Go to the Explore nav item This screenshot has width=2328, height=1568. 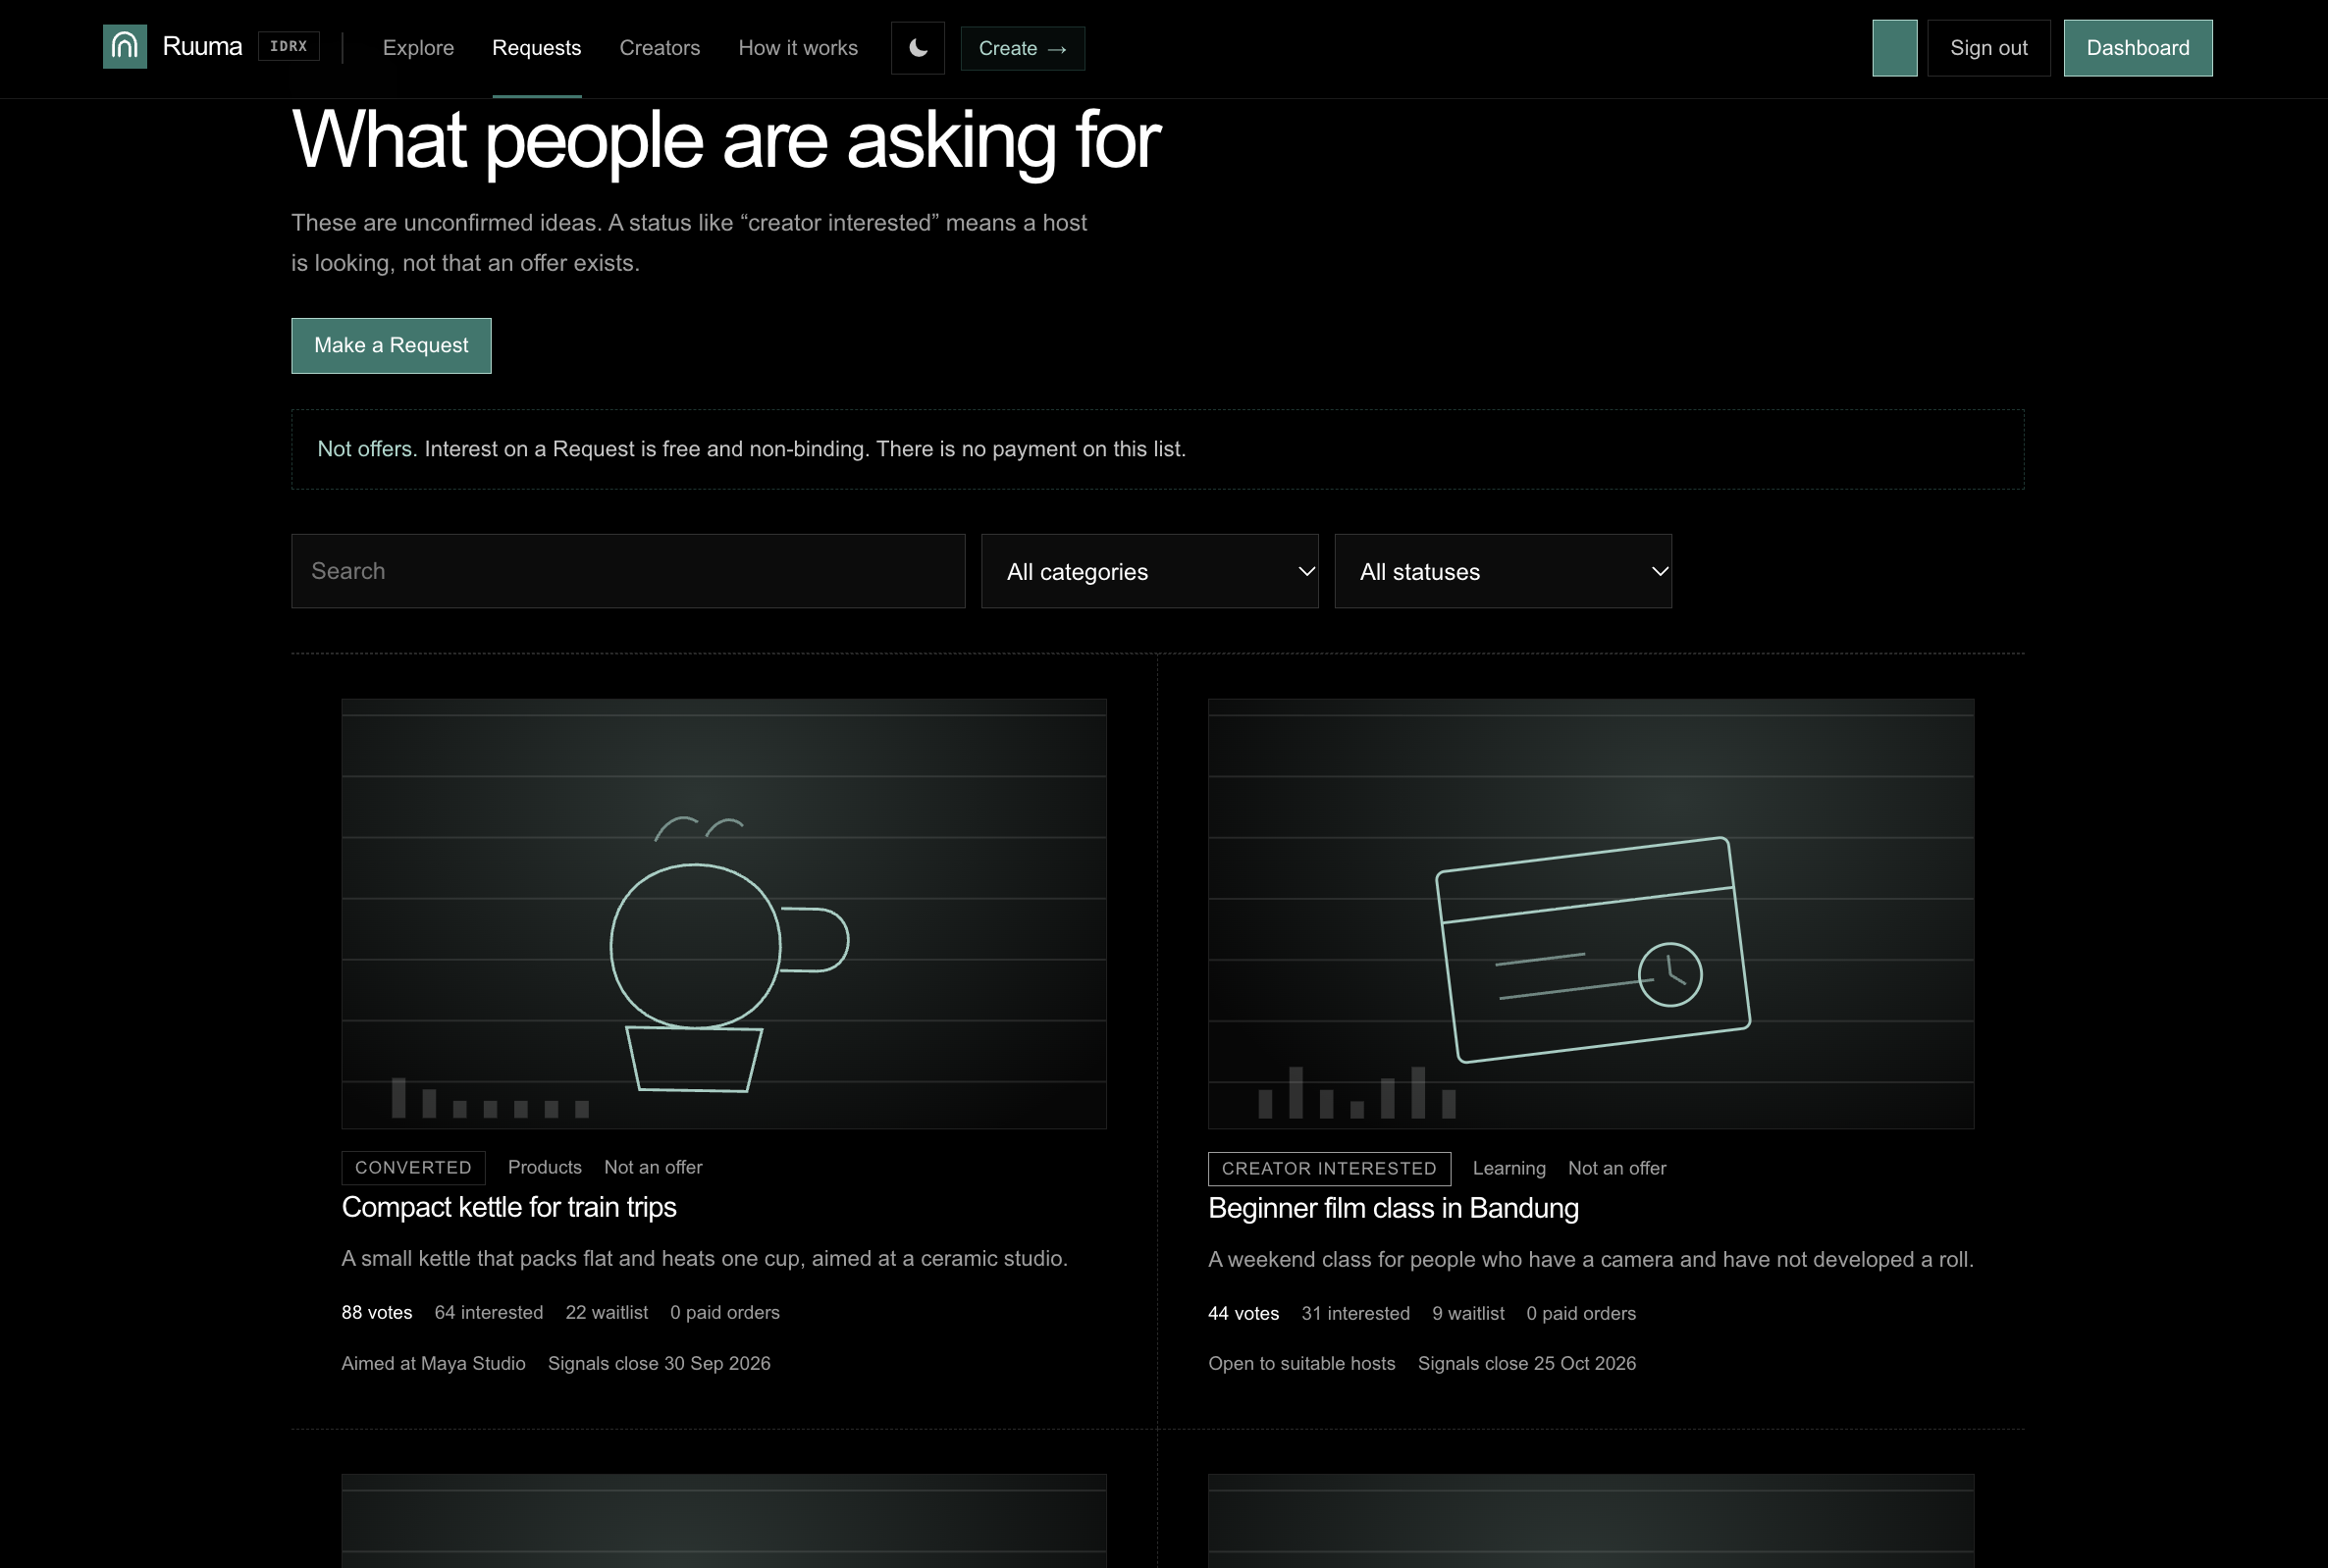(x=418, y=48)
